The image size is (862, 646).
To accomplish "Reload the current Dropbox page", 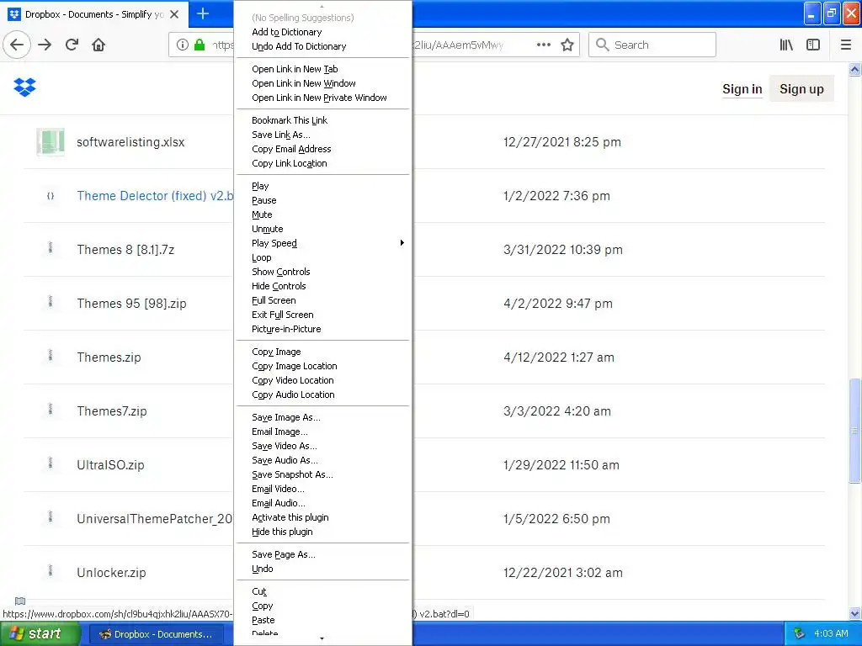I will click(x=72, y=45).
